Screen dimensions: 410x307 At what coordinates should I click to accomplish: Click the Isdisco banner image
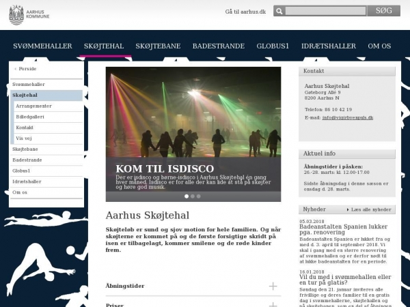click(x=193, y=123)
